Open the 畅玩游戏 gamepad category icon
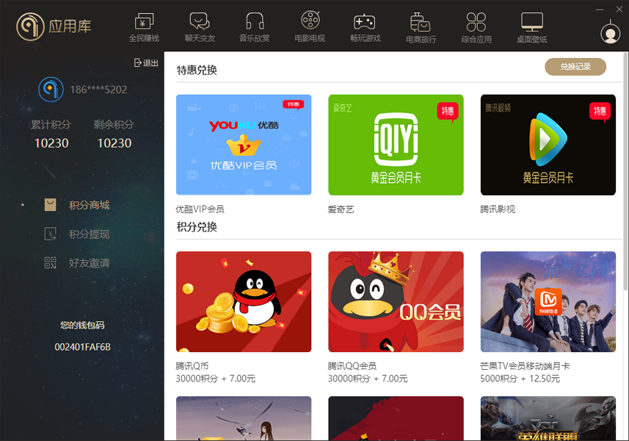 coord(364,22)
